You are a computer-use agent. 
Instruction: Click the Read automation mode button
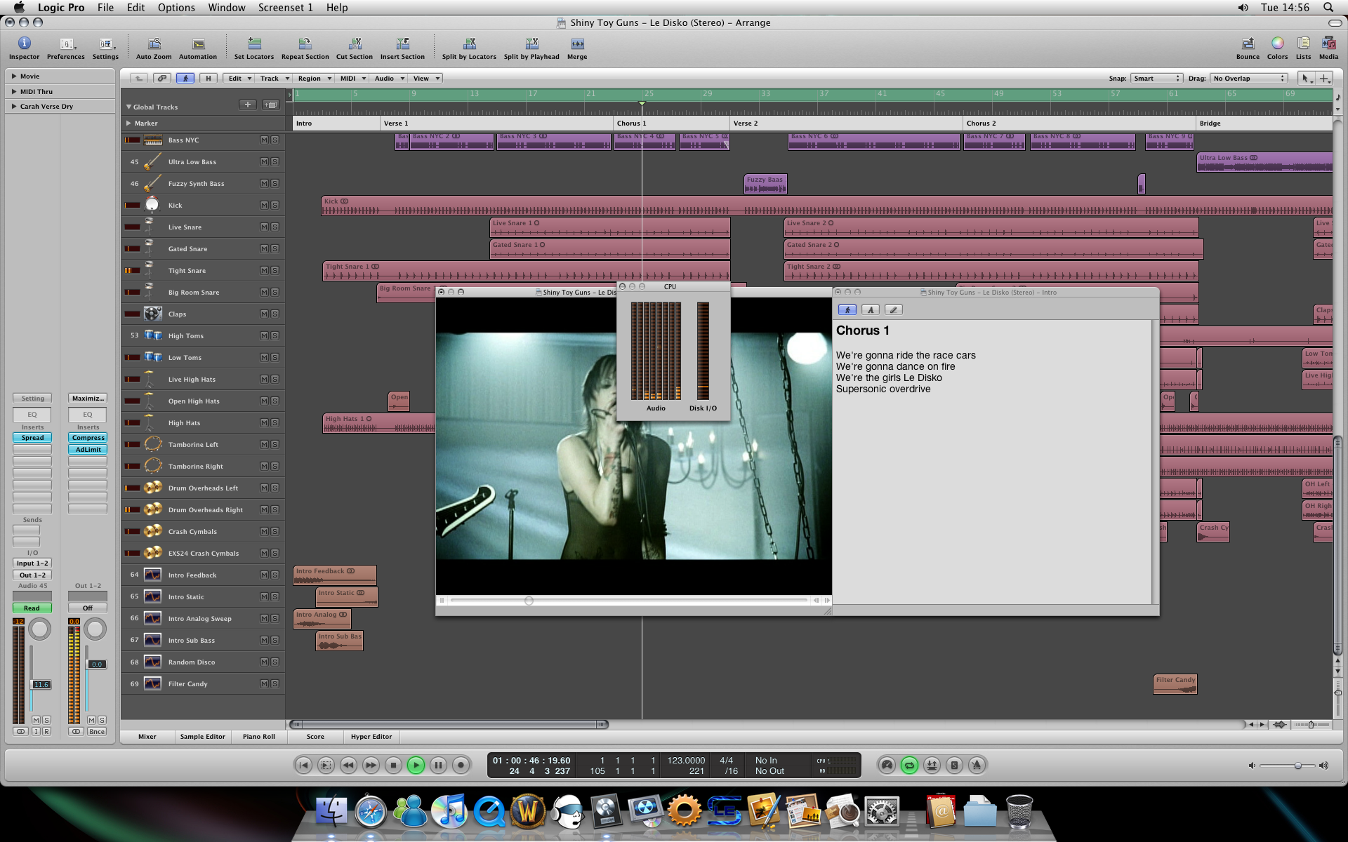[32, 608]
